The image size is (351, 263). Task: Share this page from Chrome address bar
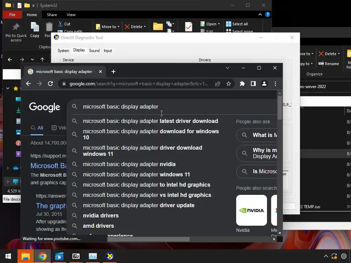[x=218, y=84]
